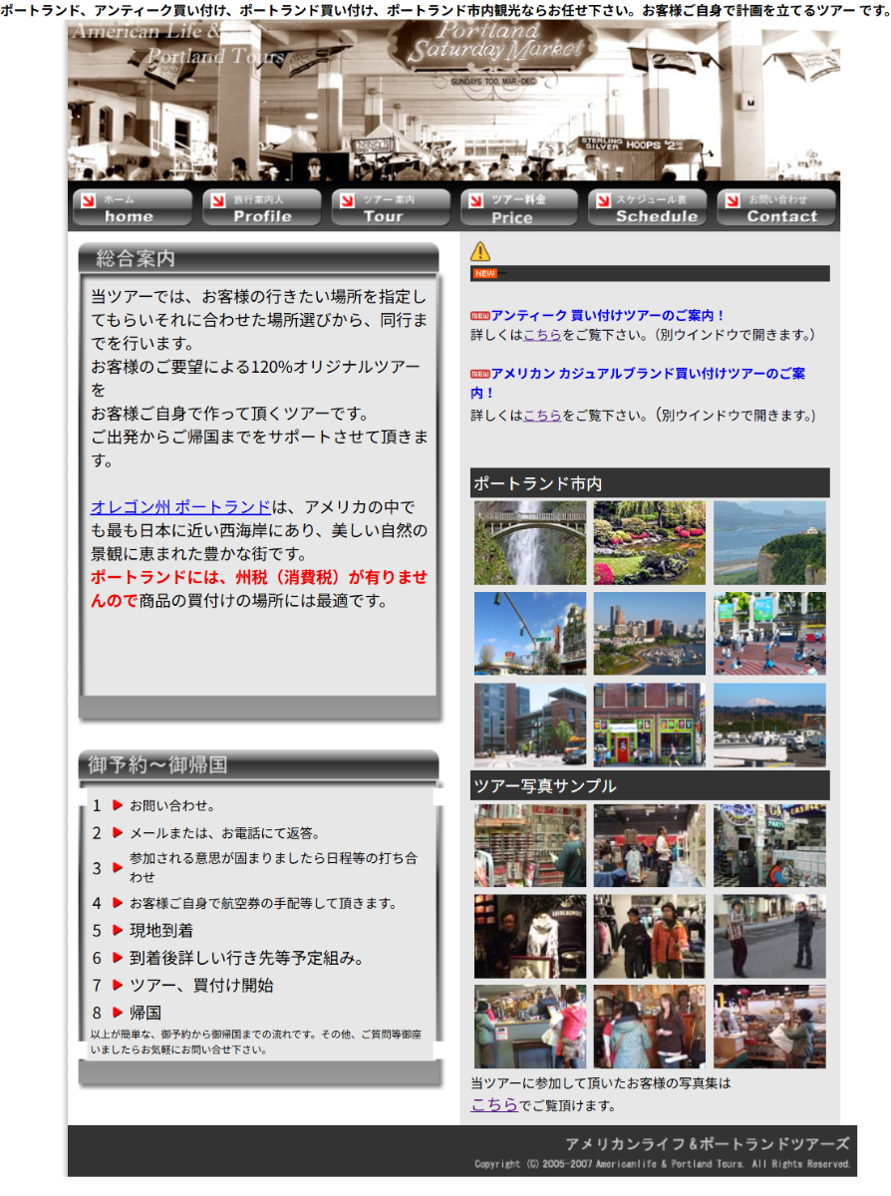Screen dimensions: 891x1196
Task: Open the home navigation button
Action: click(x=133, y=208)
